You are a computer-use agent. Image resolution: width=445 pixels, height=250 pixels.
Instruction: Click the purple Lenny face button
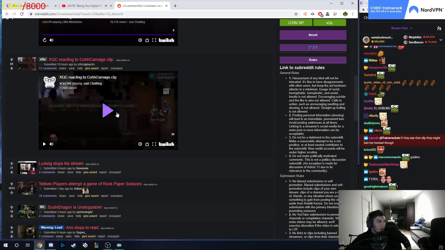point(313,47)
